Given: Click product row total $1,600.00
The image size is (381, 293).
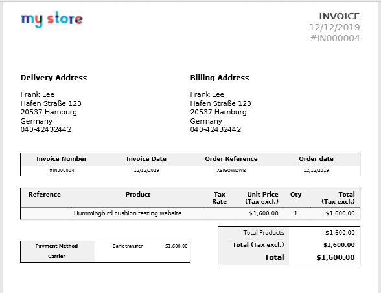Looking at the screenshot, I should click(340, 213).
